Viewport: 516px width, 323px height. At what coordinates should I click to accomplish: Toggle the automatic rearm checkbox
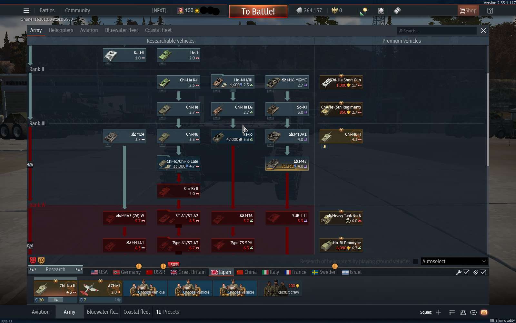483,272
